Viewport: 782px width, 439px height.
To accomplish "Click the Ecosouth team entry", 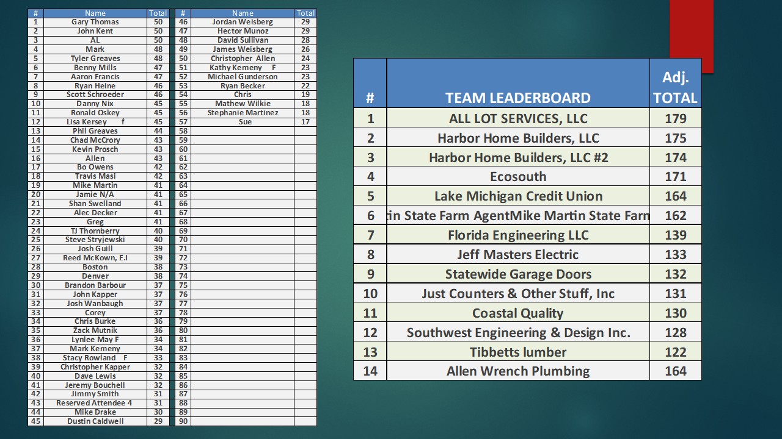I will click(517, 177).
